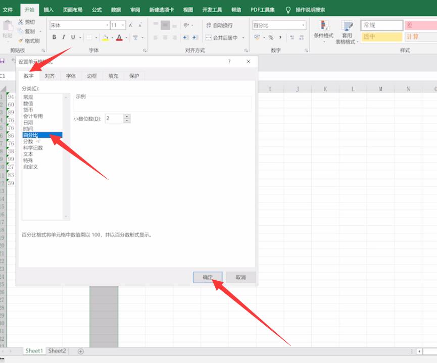437x363 pixels.
Task: Open Conditional Formatting (条件格式)
Action: click(323, 30)
